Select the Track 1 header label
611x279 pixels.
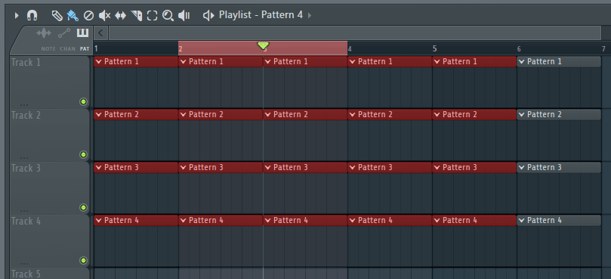[x=26, y=63]
